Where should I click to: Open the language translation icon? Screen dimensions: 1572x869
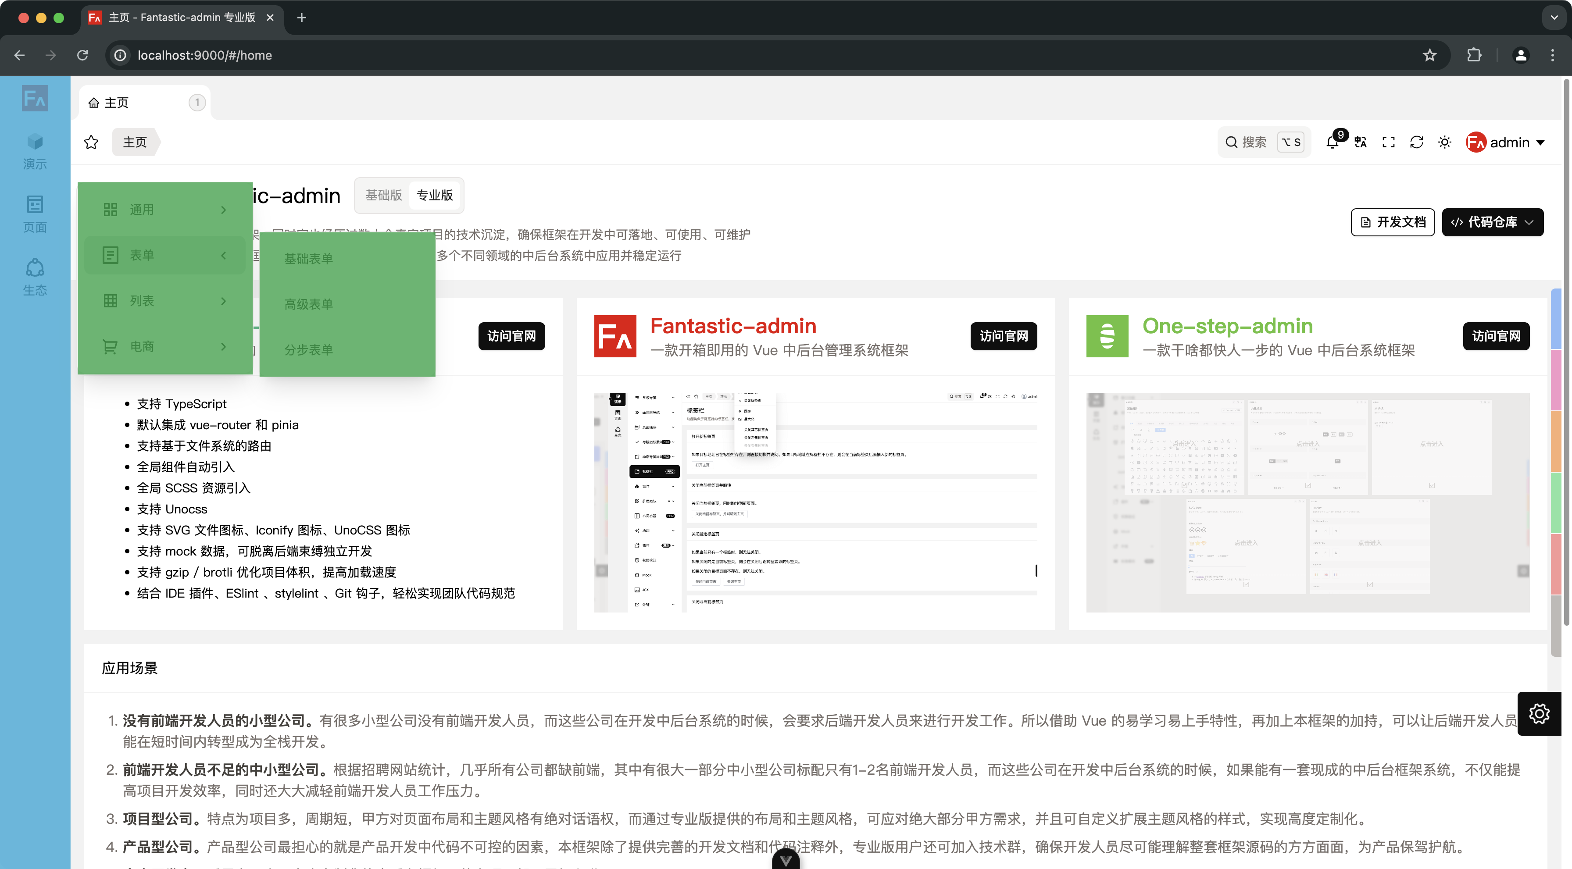1360,142
